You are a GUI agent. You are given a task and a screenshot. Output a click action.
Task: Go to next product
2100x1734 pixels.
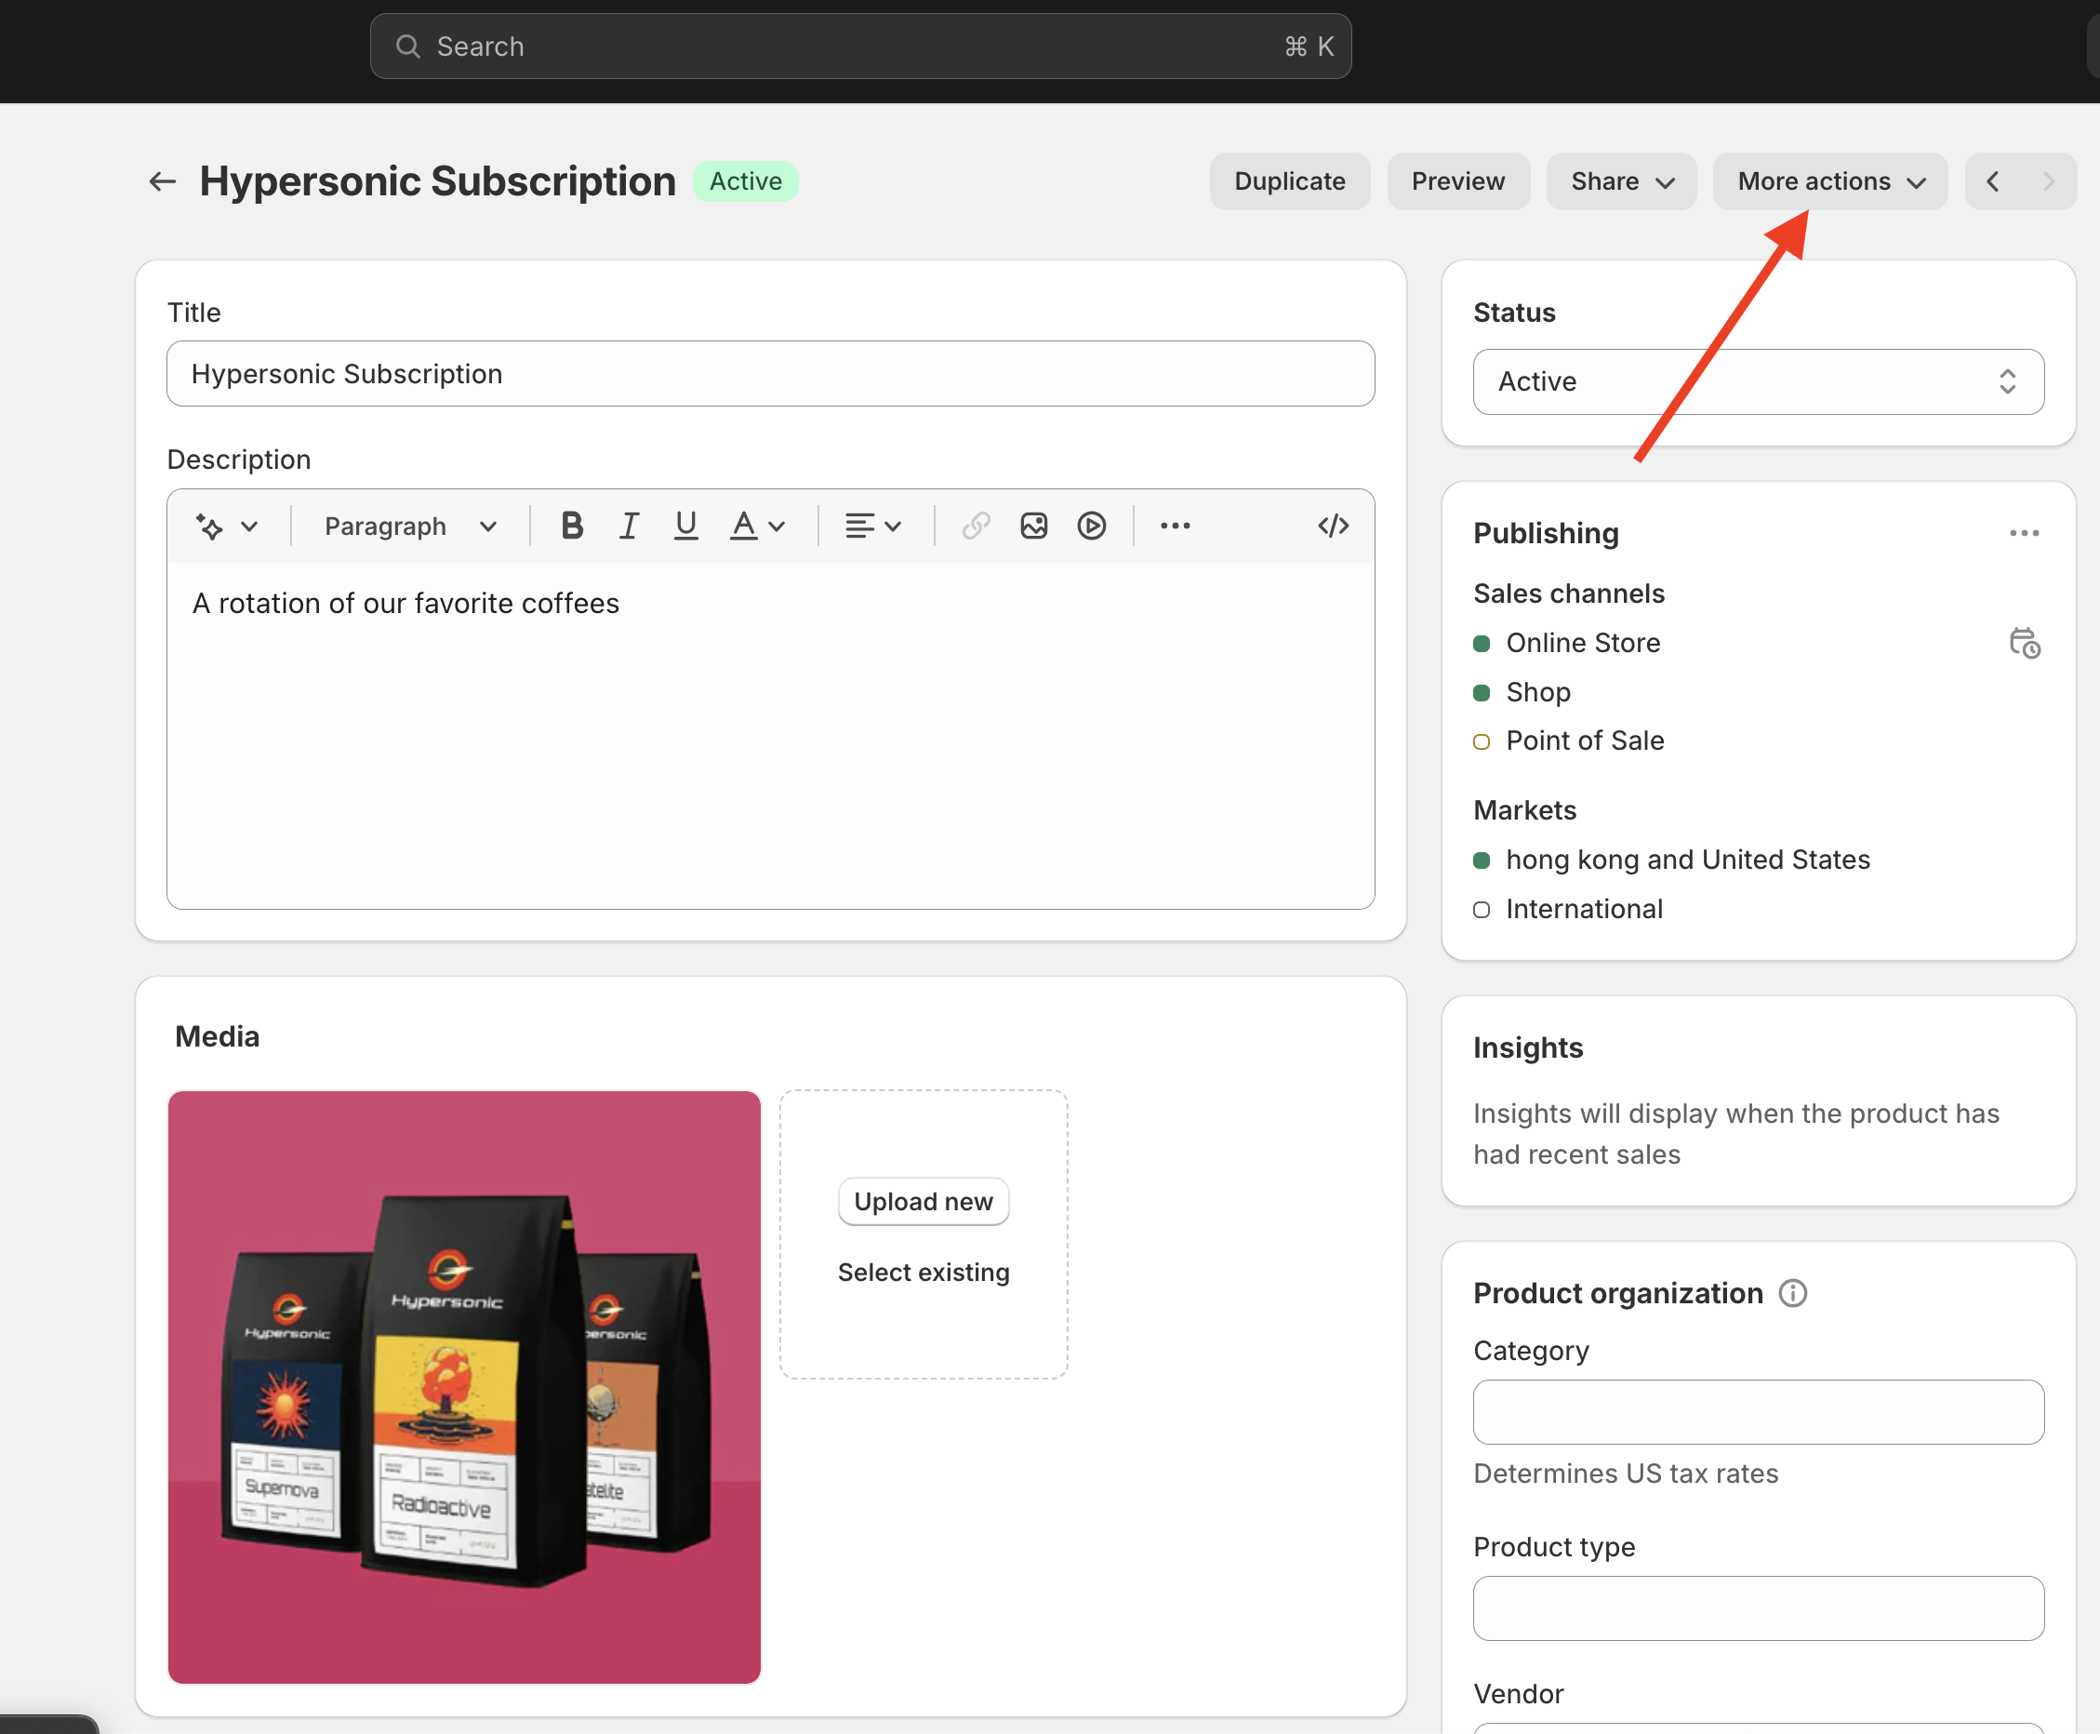tap(2048, 180)
